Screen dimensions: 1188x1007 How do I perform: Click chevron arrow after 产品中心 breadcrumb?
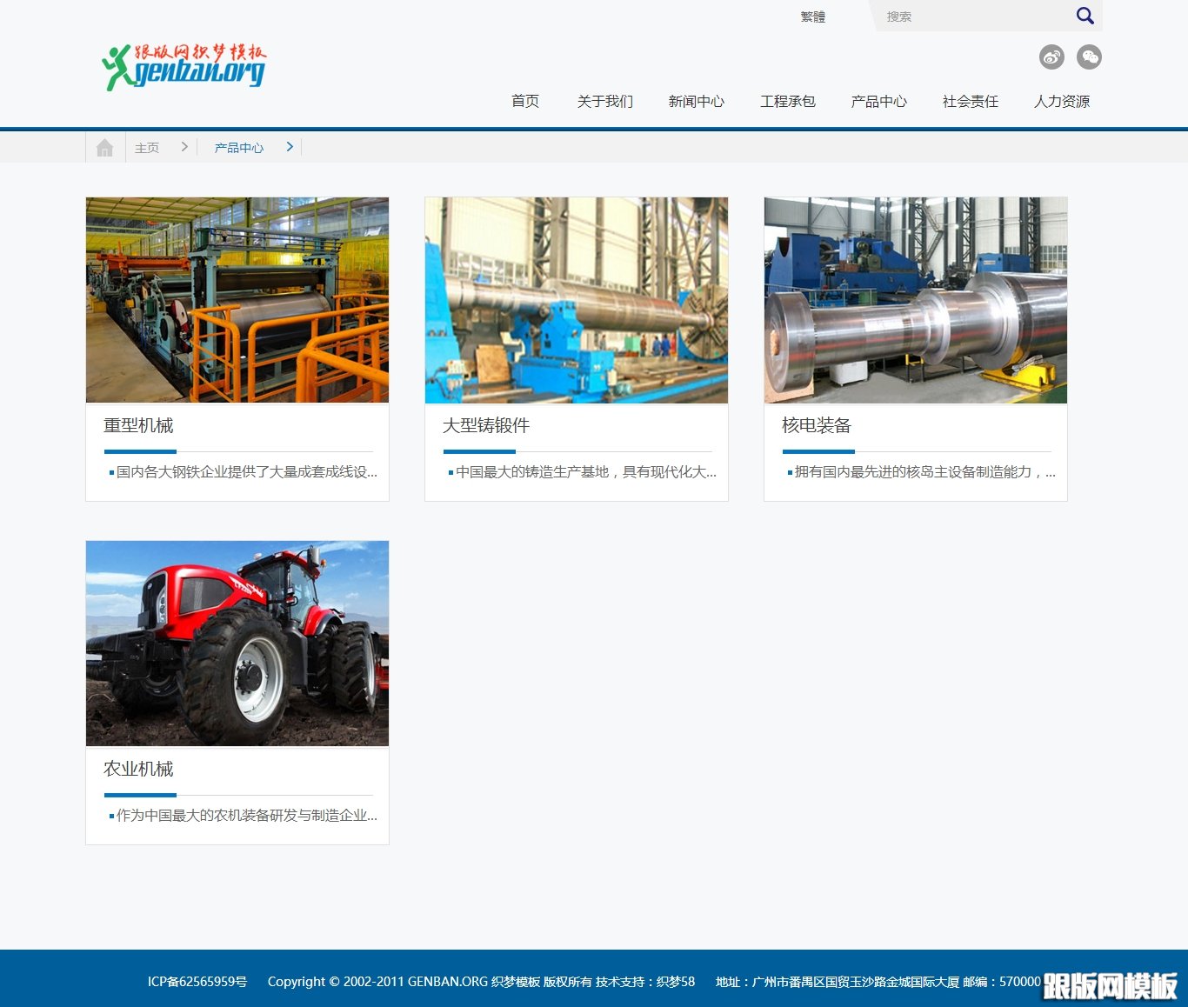290,147
